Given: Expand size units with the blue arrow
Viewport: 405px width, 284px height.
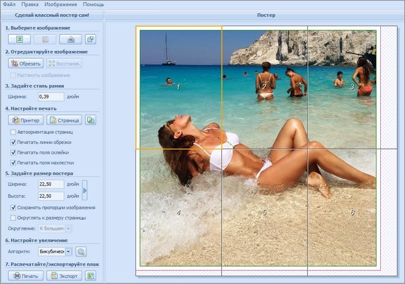Looking at the screenshot, I should (x=84, y=190).
